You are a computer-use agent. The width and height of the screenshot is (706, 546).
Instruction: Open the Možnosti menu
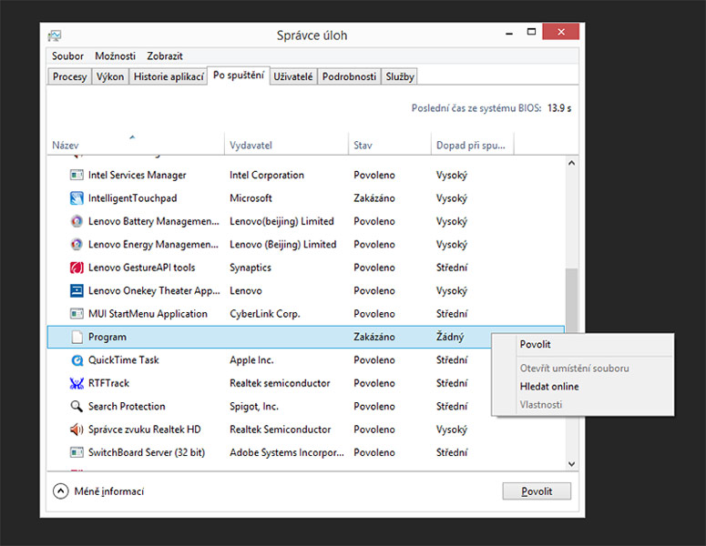tap(116, 56)
